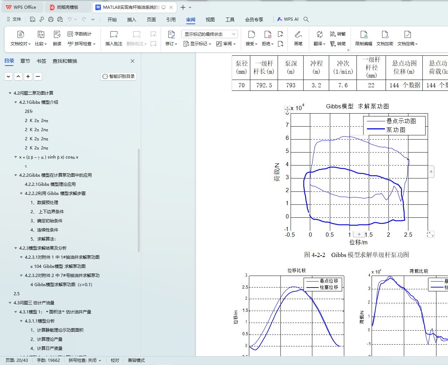Open 文档校对 document proofreading tool
The height and width of the screenshot is (365, 448).
[x=20, y=39]
